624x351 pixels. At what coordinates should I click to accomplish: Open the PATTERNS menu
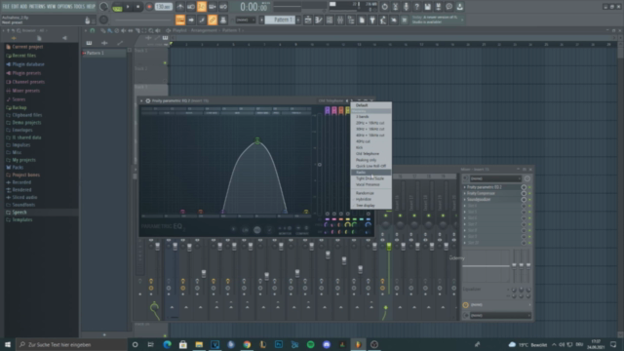pos(37,7)
